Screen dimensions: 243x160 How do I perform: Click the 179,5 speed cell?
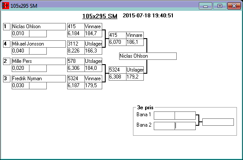coord(93,86)
